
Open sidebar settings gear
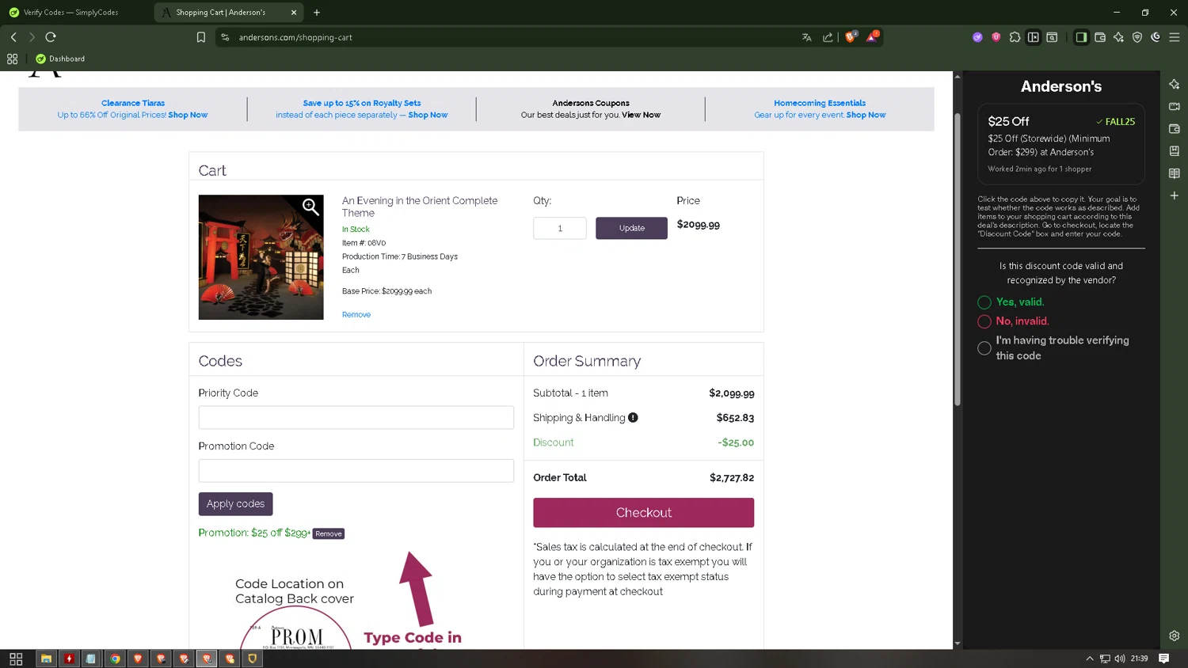point(1175,636)
